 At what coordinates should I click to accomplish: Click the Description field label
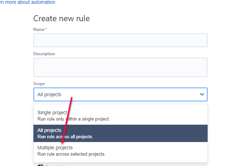click(44, 54)
